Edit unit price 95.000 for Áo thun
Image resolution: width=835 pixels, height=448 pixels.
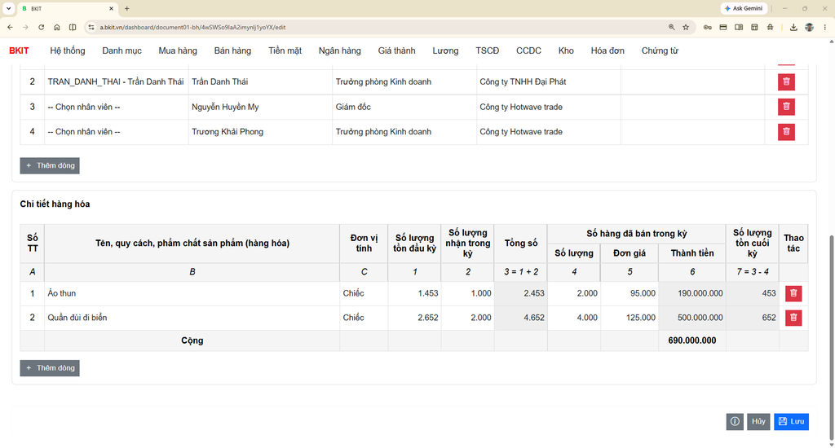tap(630, 293)
